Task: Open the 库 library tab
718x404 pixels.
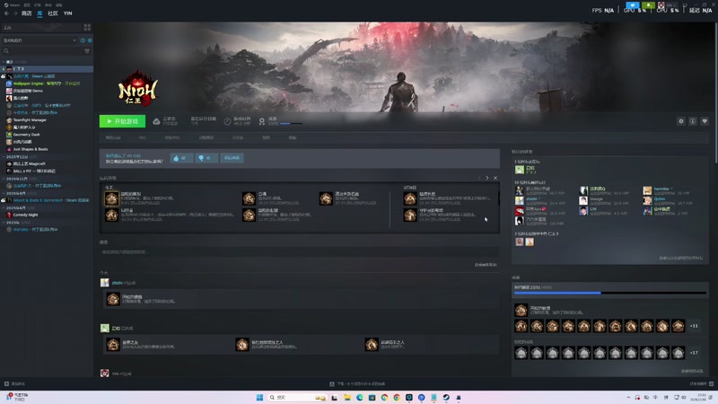Action: (x=39, y=13)
